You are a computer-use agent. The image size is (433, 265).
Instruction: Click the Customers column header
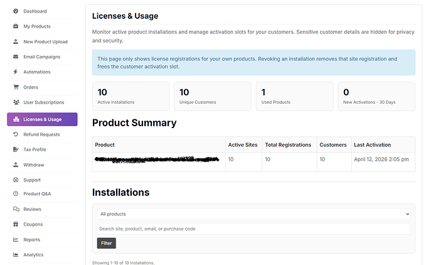(x=333, y=145)
